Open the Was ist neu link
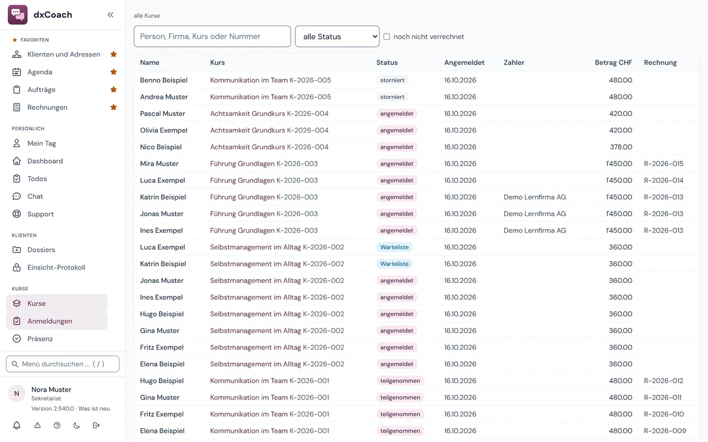Viewport: 708px width, 442px height. pyautogui.click(x=94, y=409)
